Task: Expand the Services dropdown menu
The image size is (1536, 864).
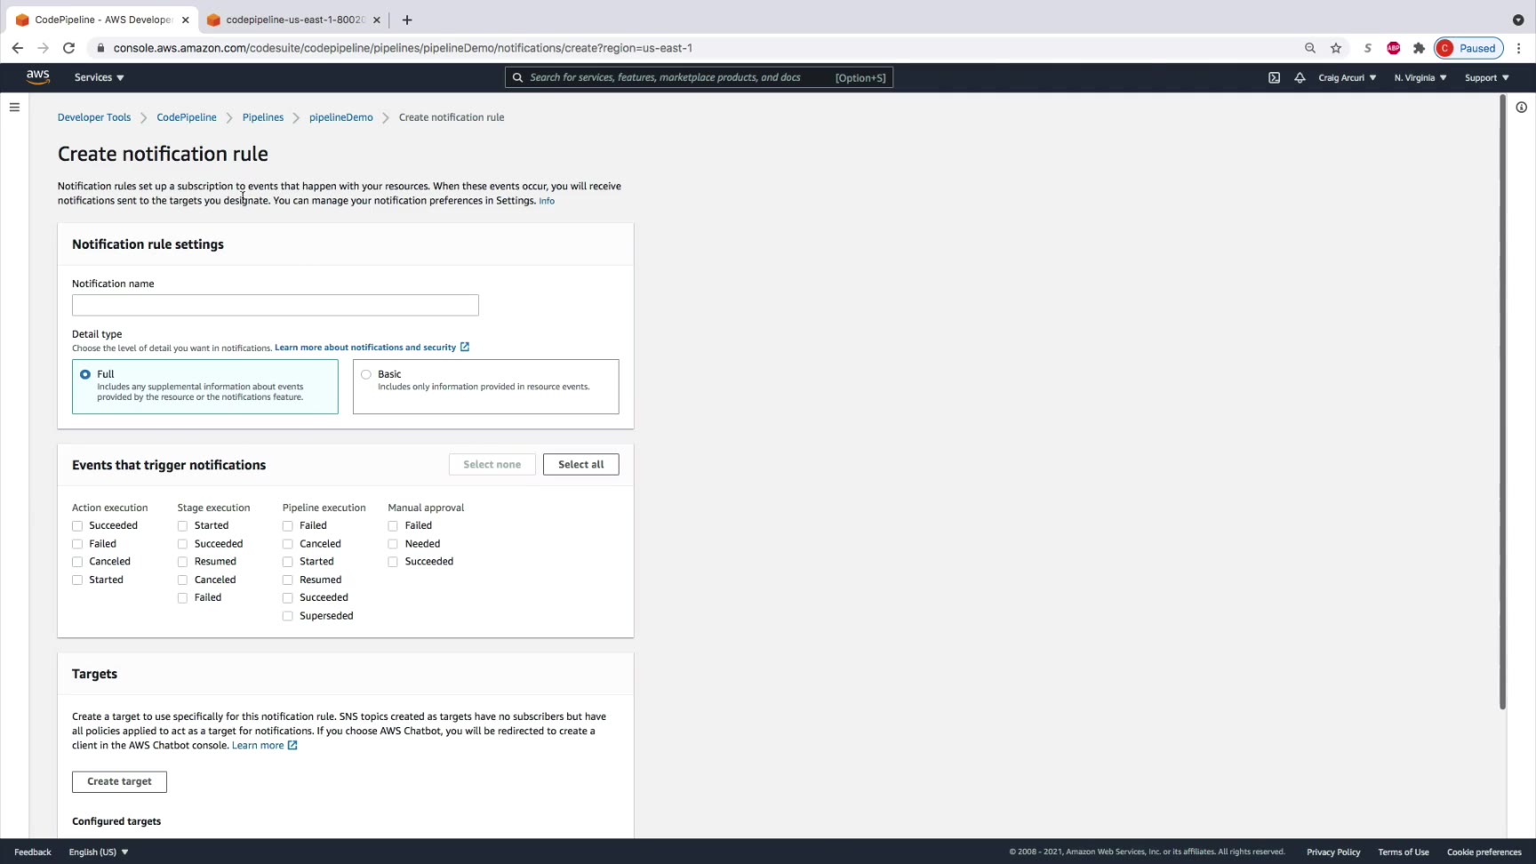Action: coord(100,77)
